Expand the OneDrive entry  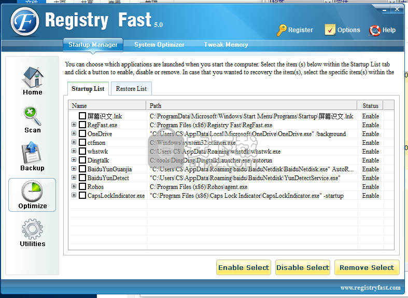[74, 133]
